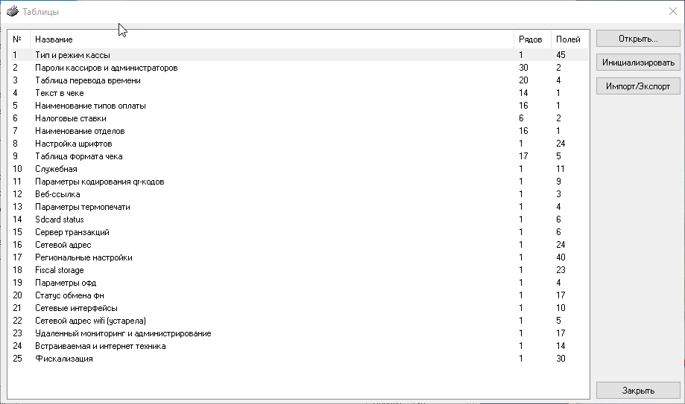
Task: Highlight the Сетевой адрес row
Action: point(63,245)
